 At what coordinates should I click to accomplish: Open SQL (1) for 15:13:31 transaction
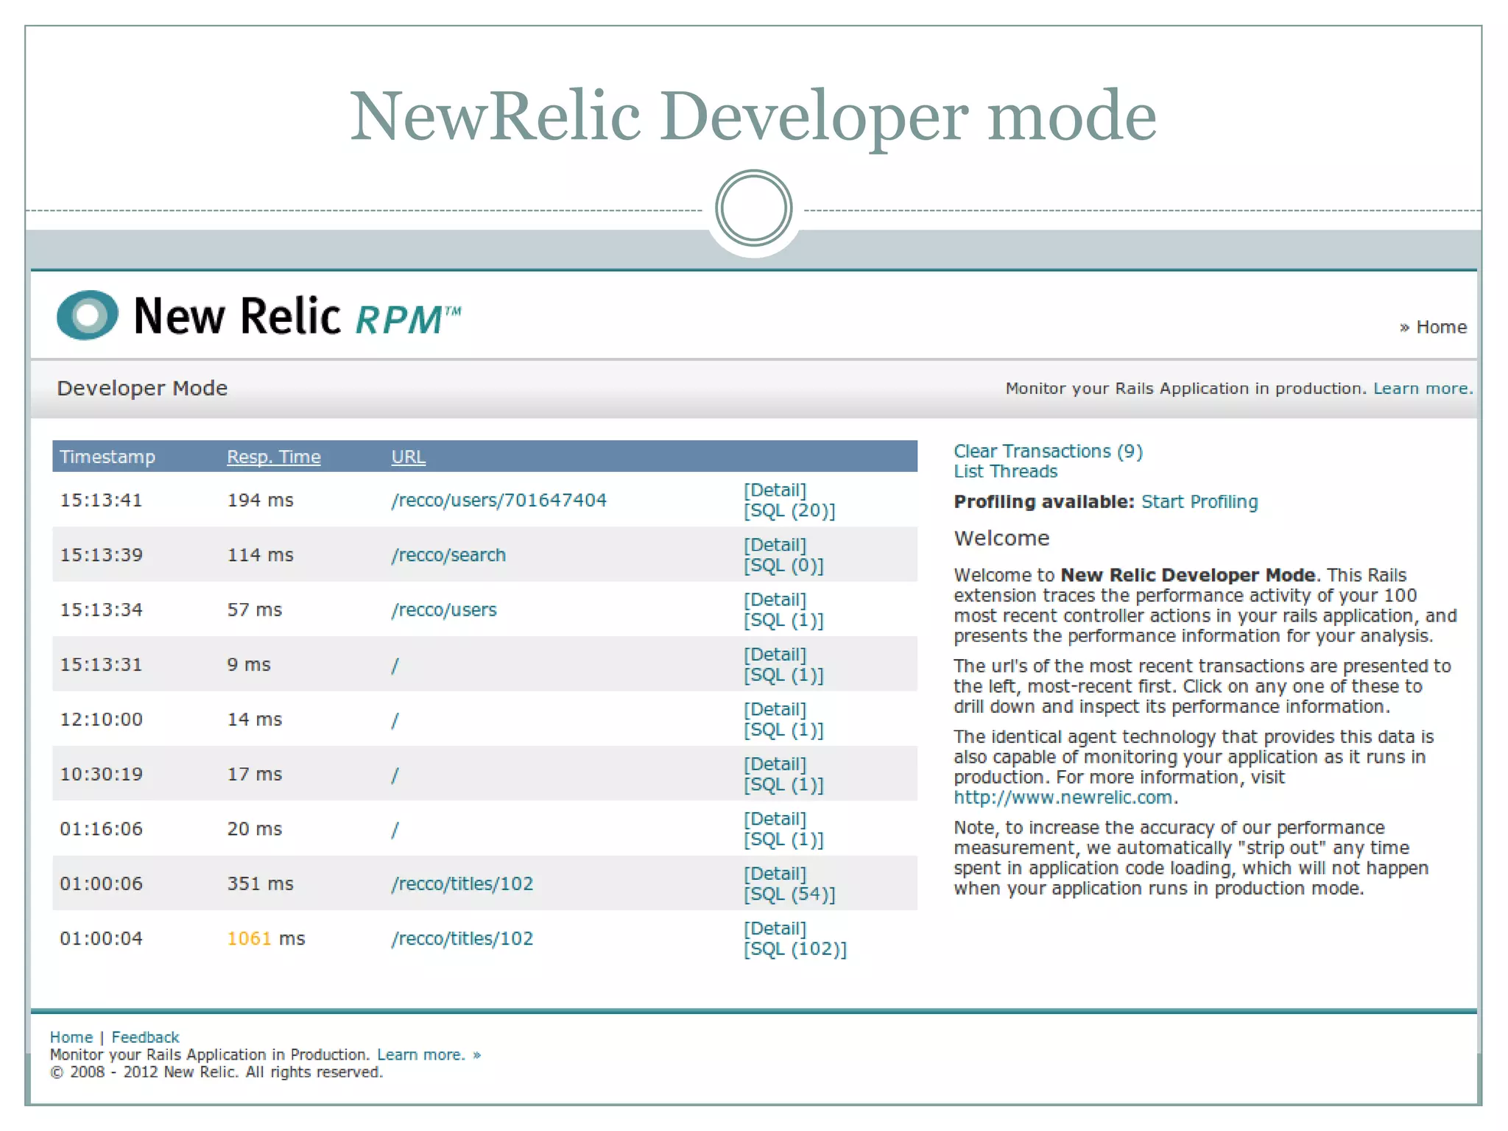click(783, 675)
